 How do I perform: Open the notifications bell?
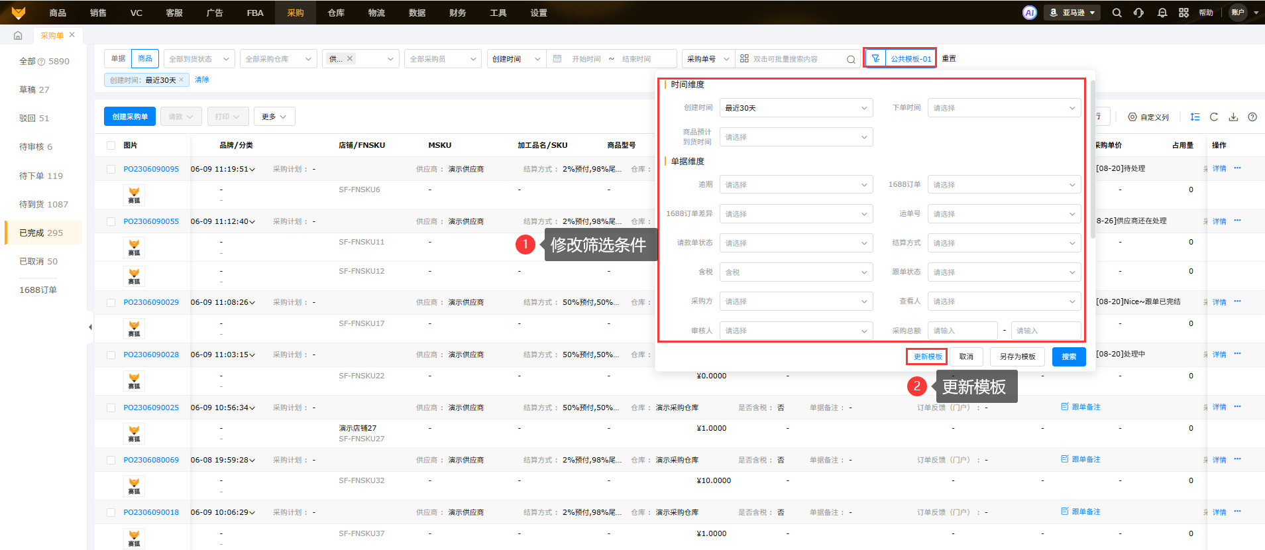point(1162,13)
